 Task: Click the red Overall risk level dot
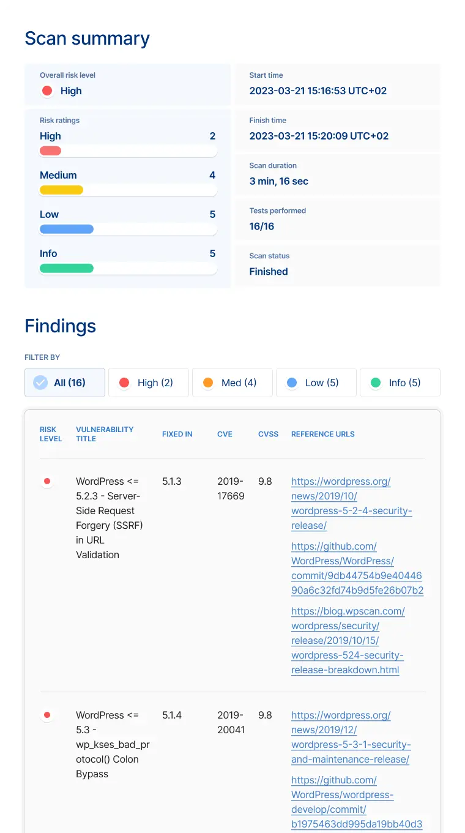47,91
